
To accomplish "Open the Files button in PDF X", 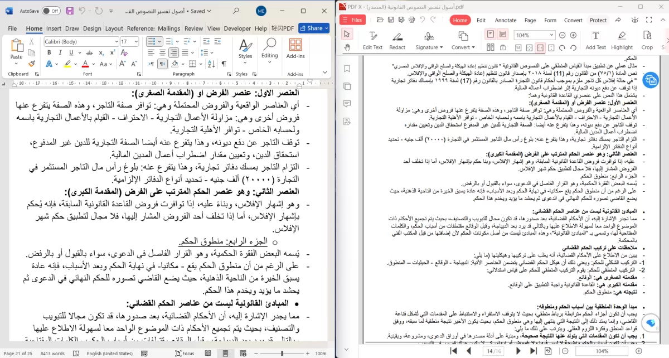I will tap(352, 20).
